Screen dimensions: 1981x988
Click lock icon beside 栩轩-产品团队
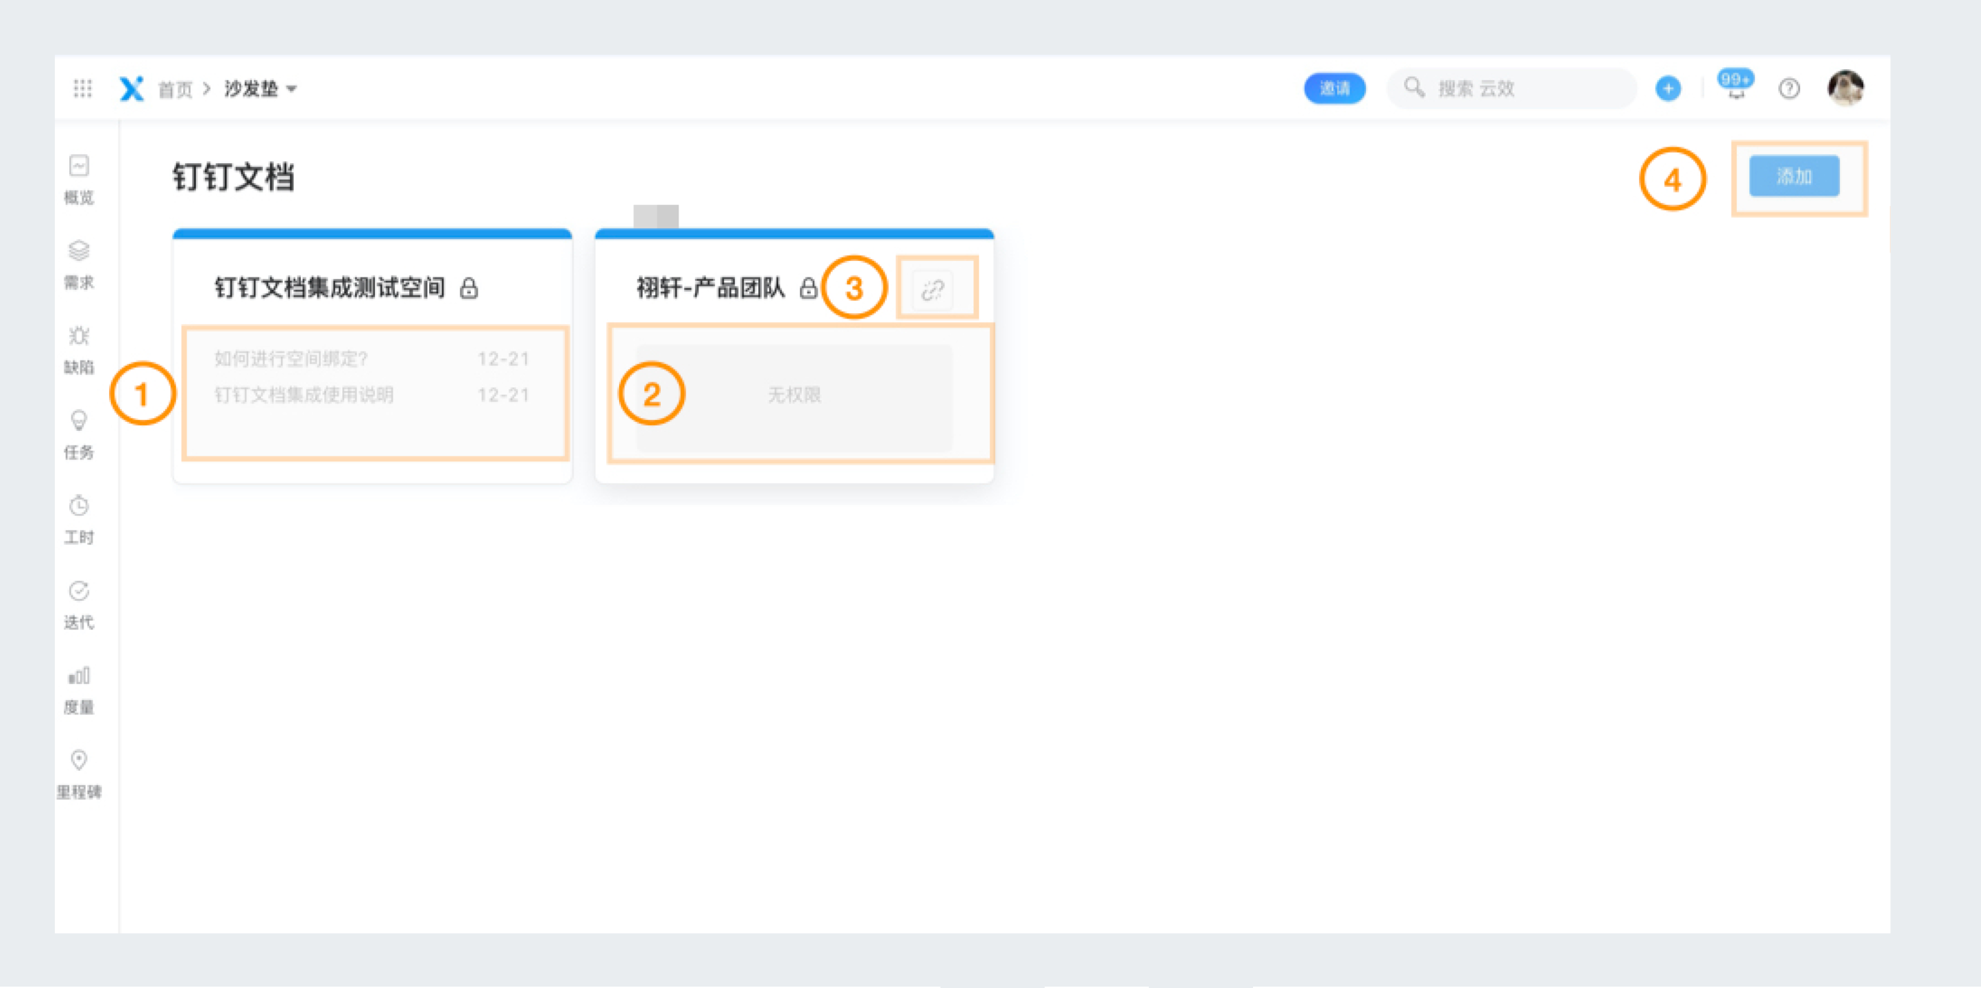tap(807, 288)
